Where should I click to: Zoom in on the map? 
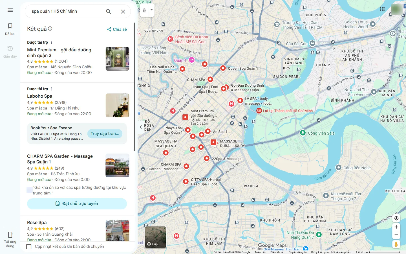(x=396, y=227)
